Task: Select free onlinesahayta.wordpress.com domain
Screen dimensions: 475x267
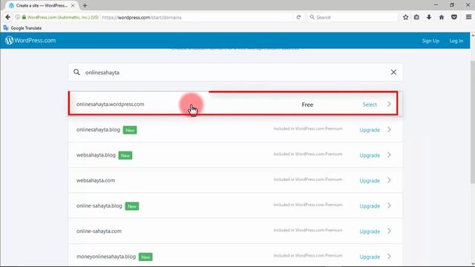Action: coord(370,105)
